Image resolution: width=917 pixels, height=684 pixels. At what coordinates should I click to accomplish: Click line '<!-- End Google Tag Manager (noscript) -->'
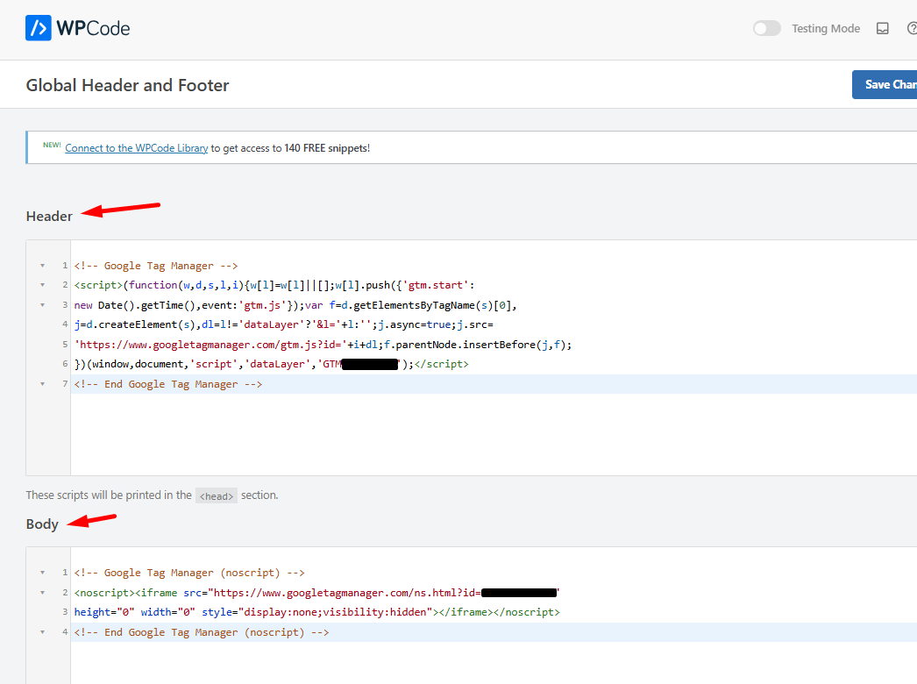click(x=202, y=632)
